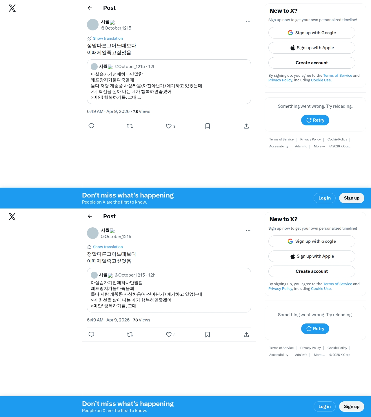Like the upper post with 3 likes
The image size is (371, 417).
(170, 126)
